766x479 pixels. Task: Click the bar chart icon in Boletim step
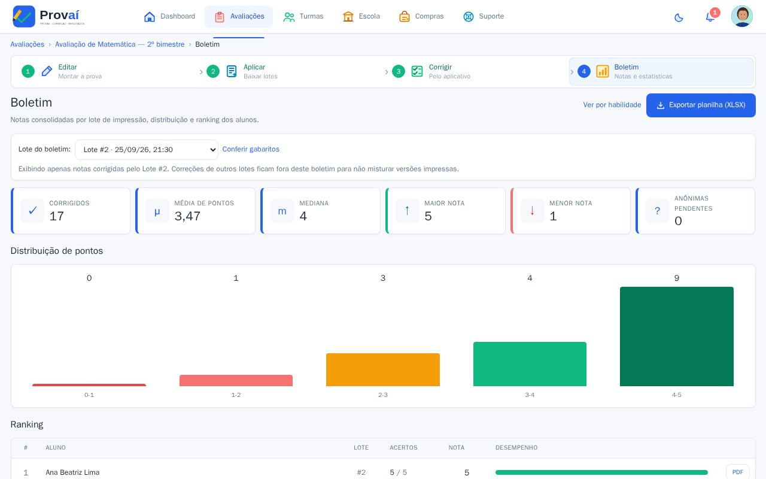[603, 71]
